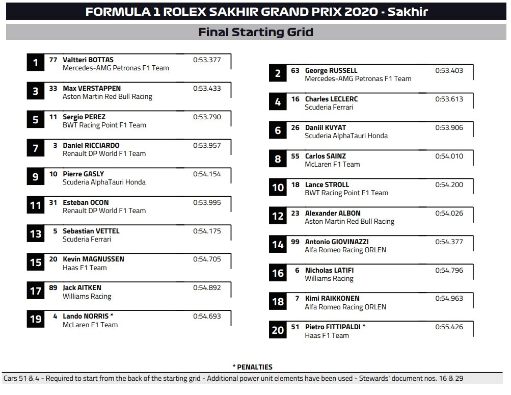The image size is (511, 395).
Task: Click Jack AITKEN's car number 89
Action: [x=53, y=287]
